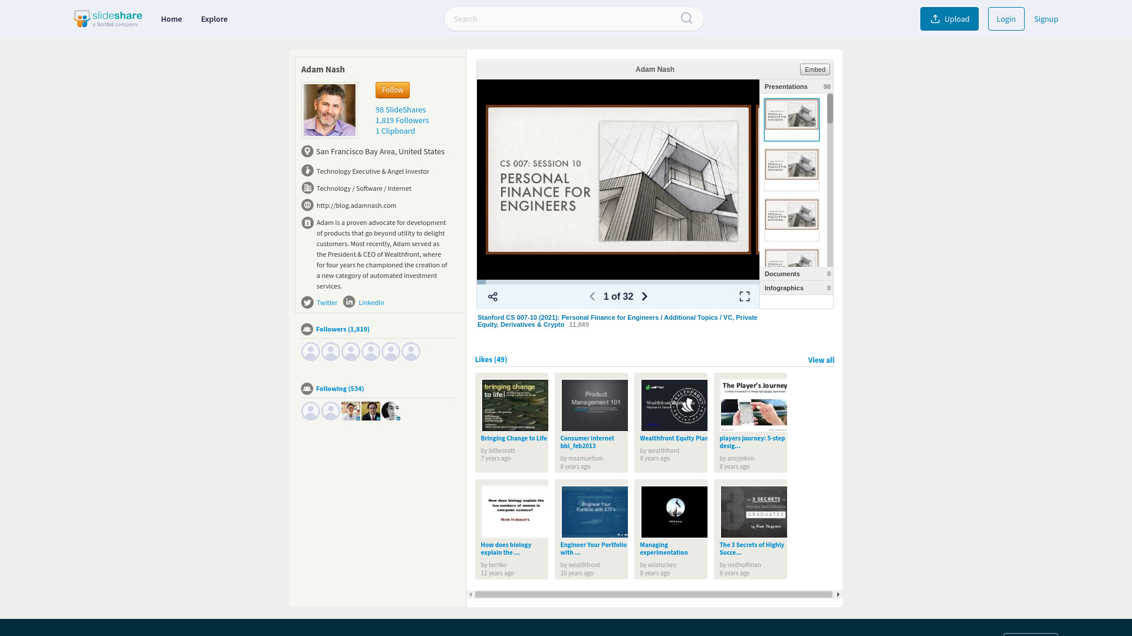Select the third presentation thumbnail in the list
Viewport: 1132px width, 636px height.
tap(792, 220)
